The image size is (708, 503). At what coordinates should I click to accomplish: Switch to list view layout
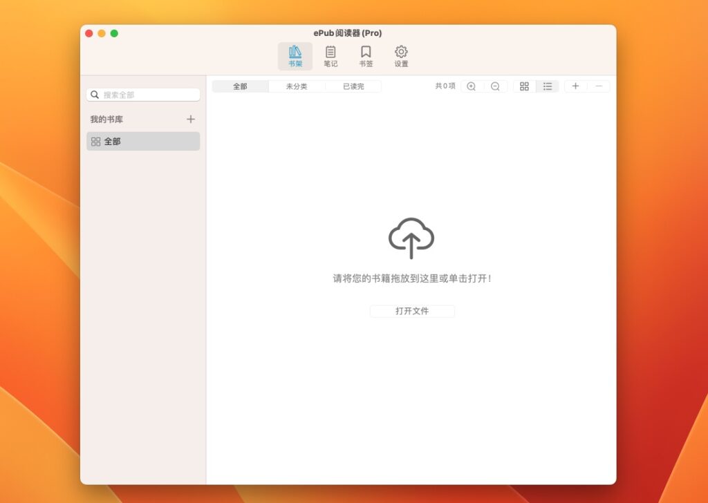coord(548,86)
